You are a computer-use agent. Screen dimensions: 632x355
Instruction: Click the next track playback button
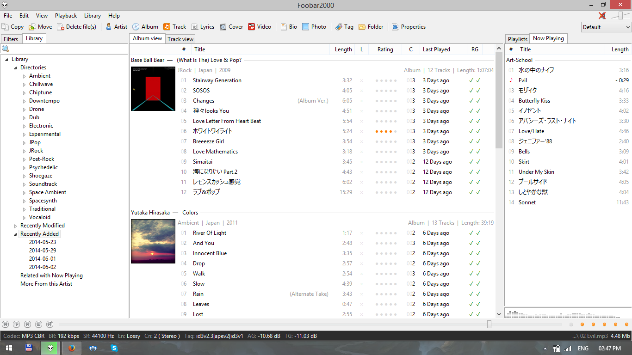coord(27,324)
